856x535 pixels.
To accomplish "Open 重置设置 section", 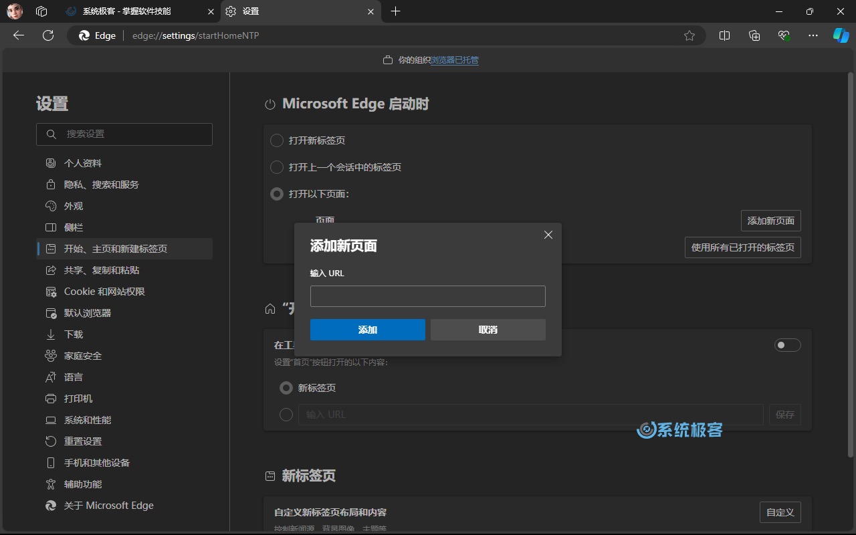I will pyautogui.click(x=124, y=441).
